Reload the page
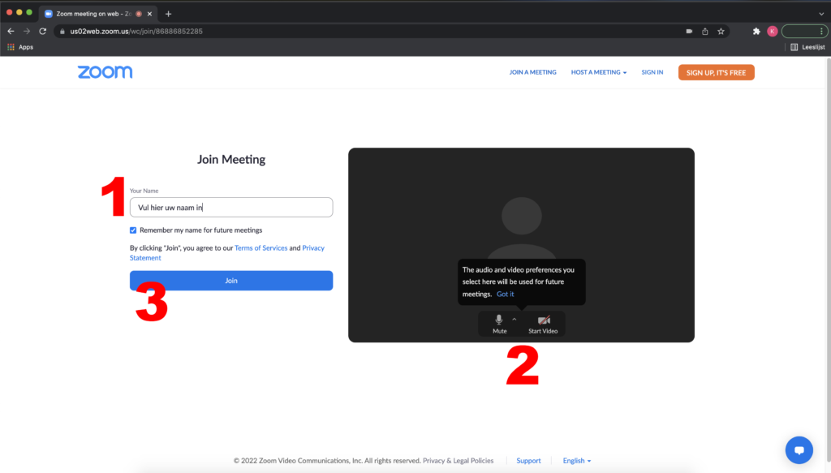 click(x=43, y=32)
